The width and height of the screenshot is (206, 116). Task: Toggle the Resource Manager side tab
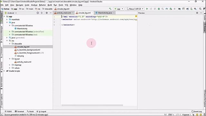pos(2,34)
